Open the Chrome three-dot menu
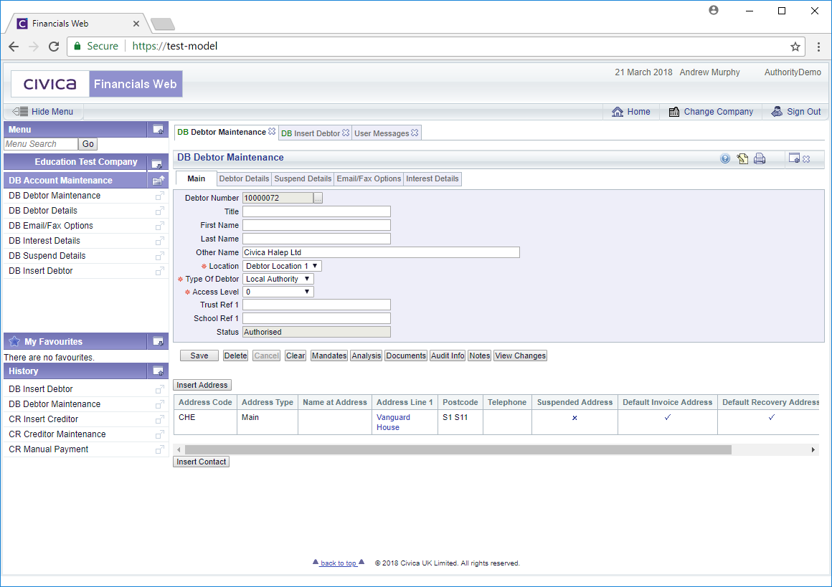The height and width of the screenshot is (587, 832). 819,47
